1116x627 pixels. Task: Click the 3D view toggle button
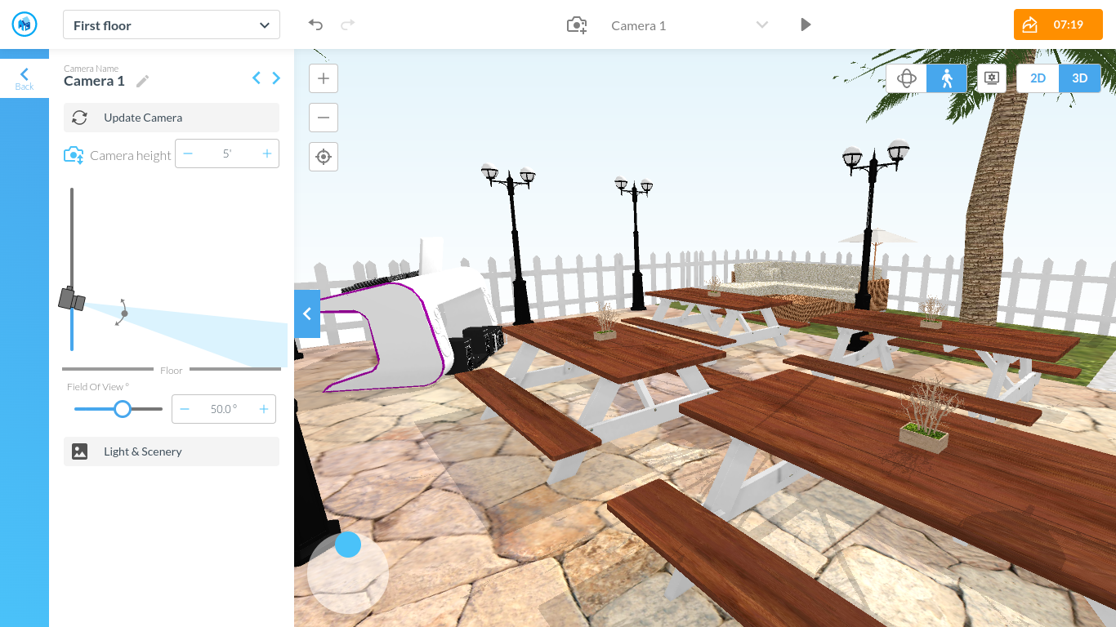click(1079, 78)
